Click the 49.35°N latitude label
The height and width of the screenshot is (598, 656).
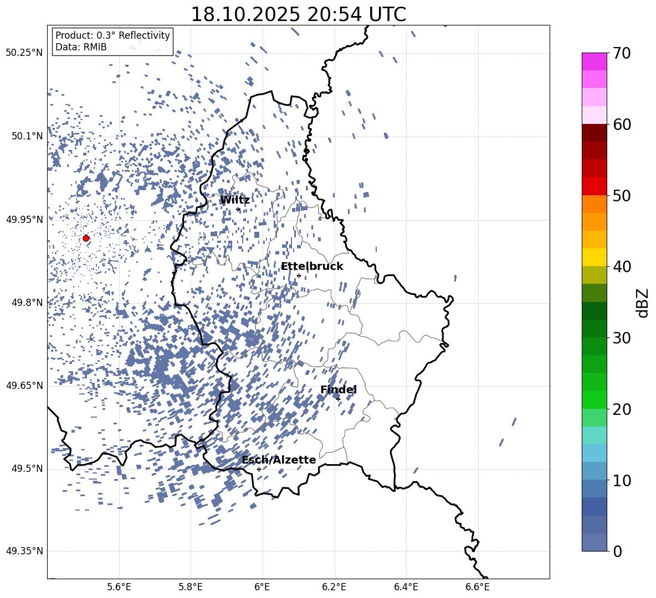point(24,551)
